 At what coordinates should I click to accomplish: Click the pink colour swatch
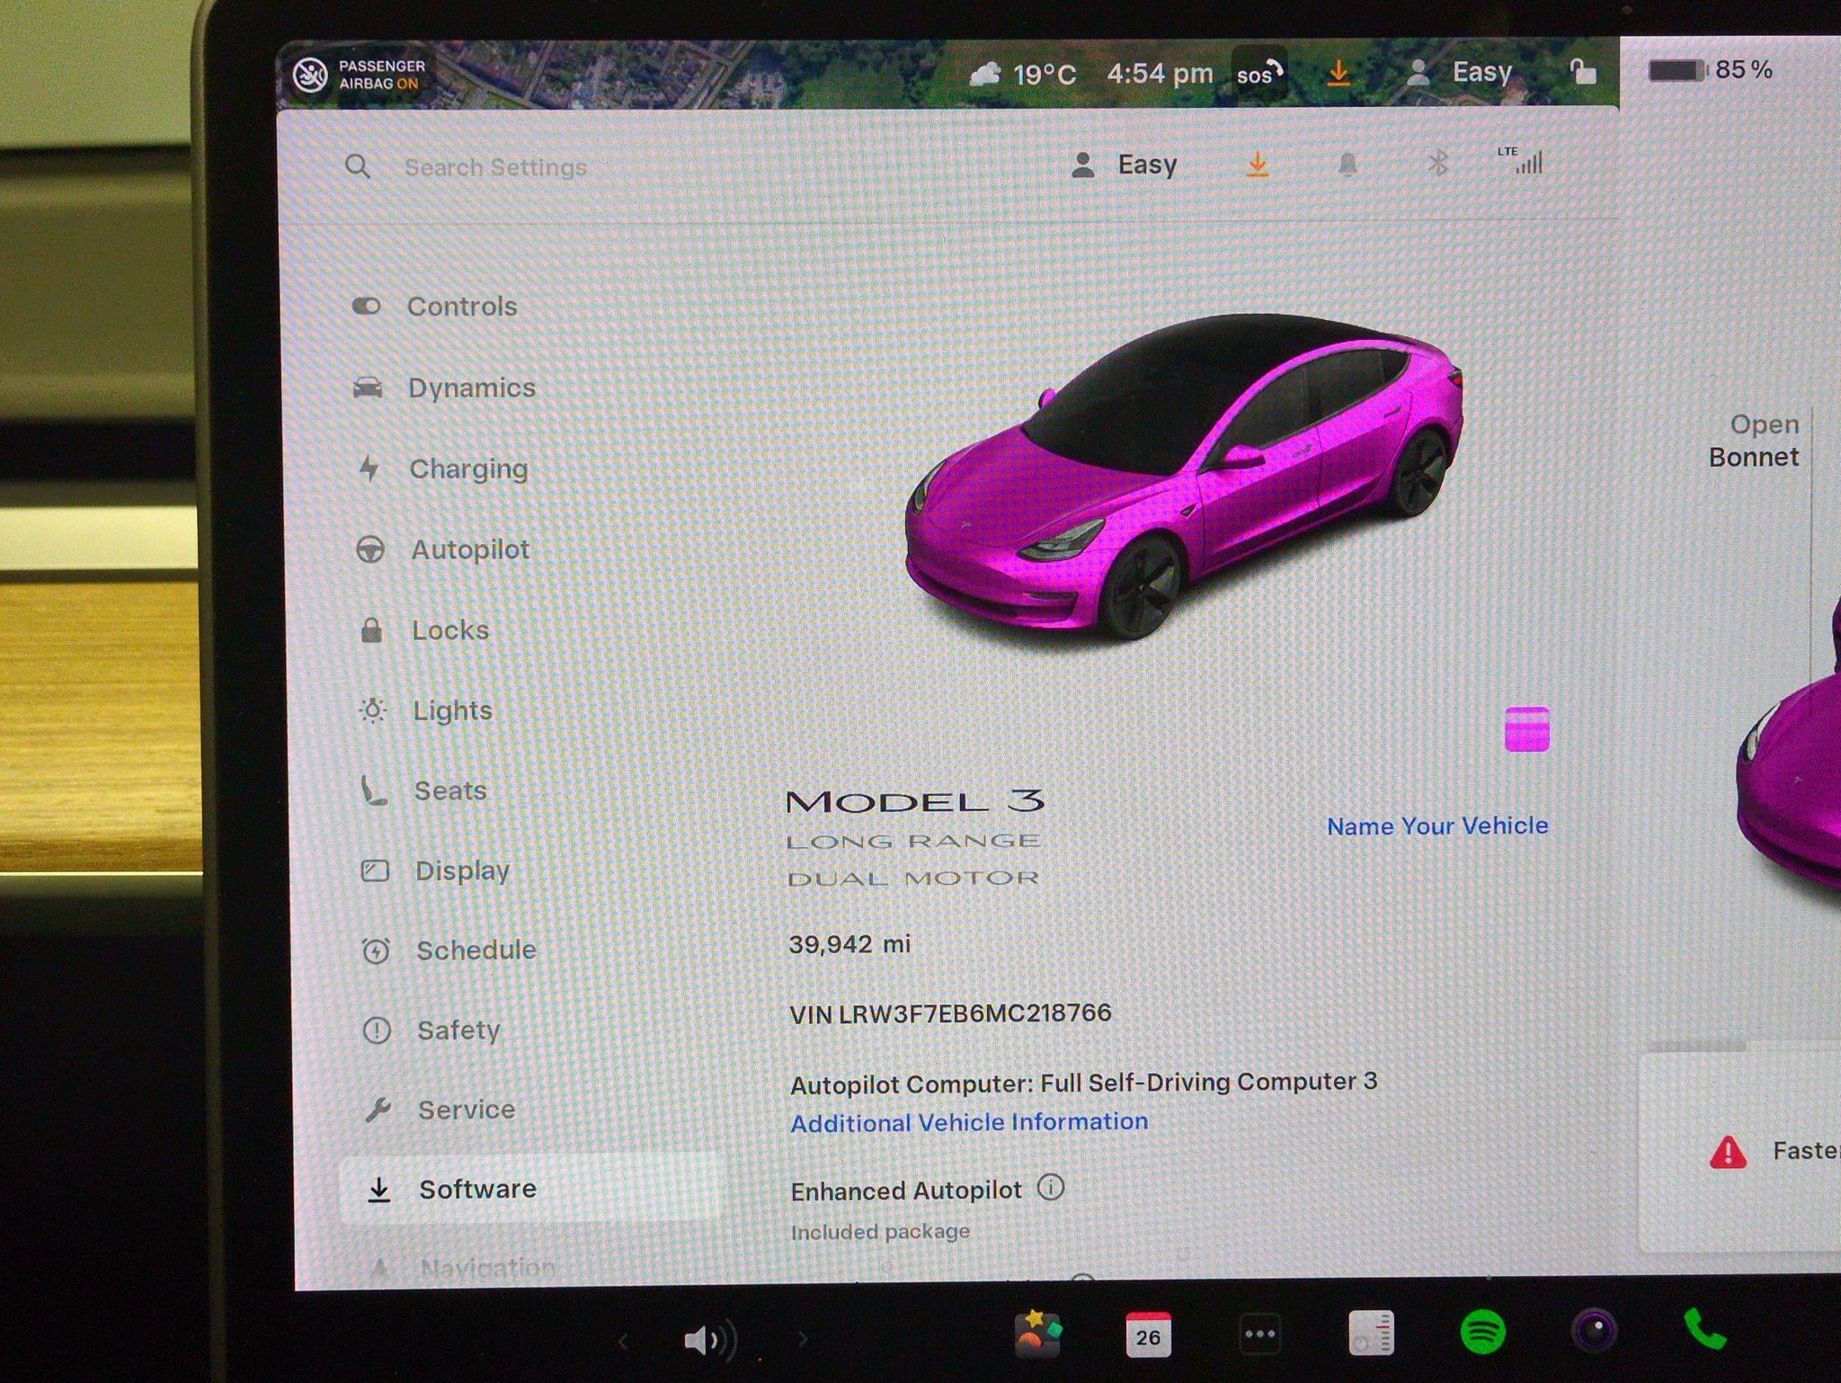[1526, 728]
